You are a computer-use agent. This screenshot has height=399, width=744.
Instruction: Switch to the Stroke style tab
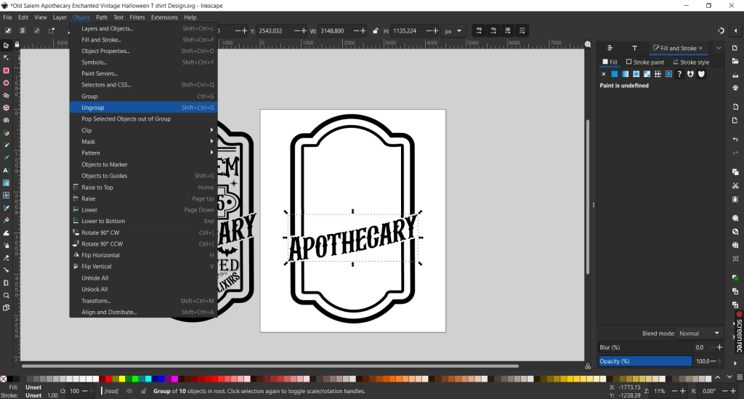click(x=691, y=63)
